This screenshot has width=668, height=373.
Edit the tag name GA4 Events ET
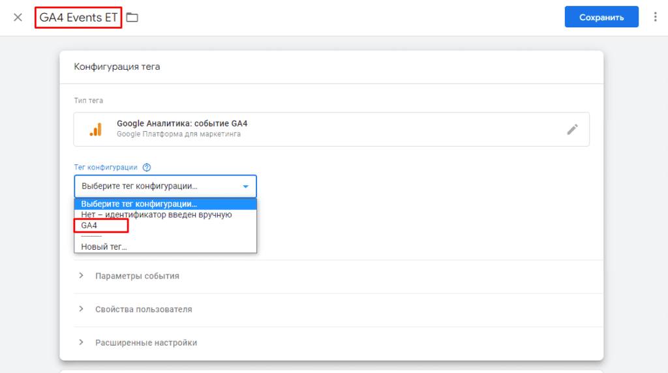point(78,18)
